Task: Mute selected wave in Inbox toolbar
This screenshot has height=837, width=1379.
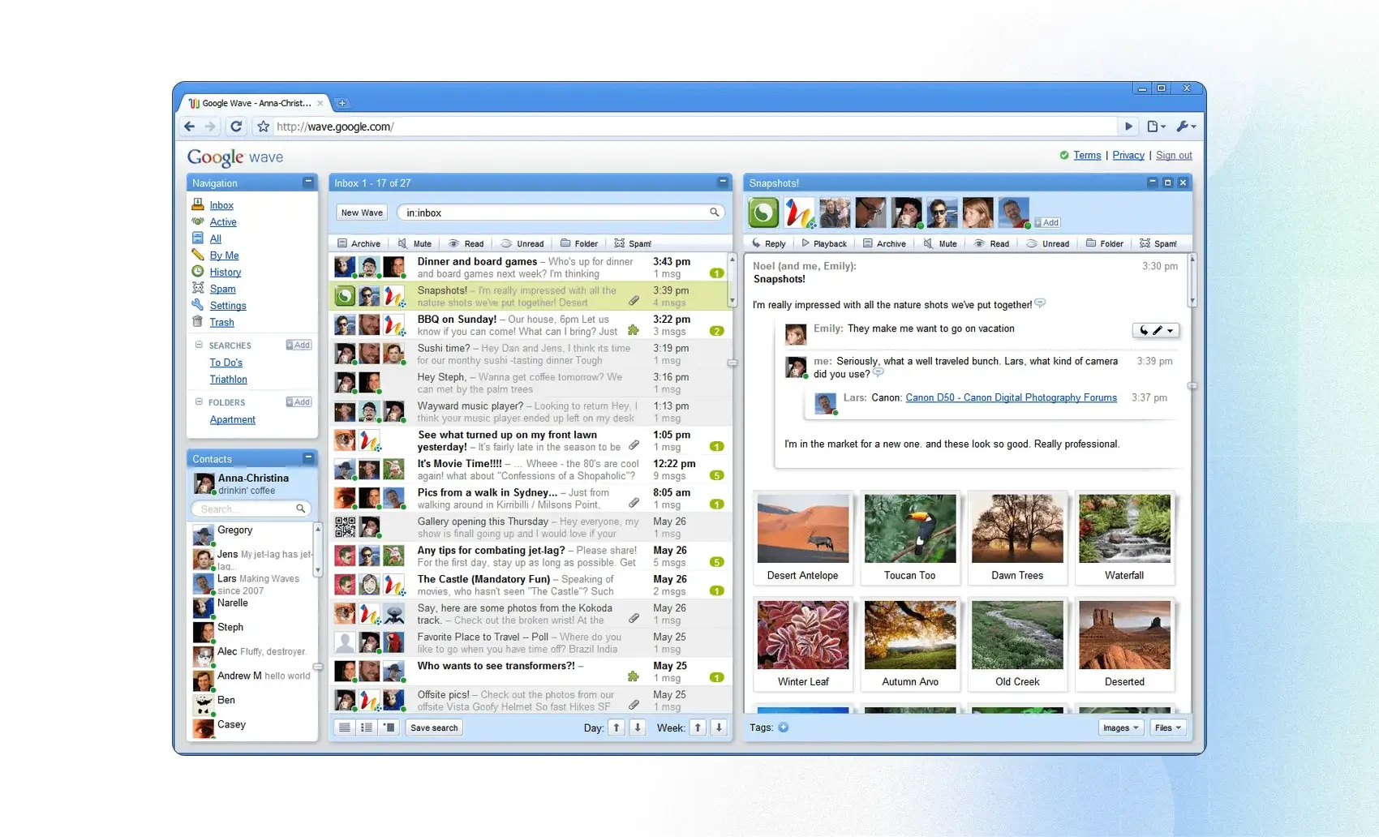Action: [415, 243]
